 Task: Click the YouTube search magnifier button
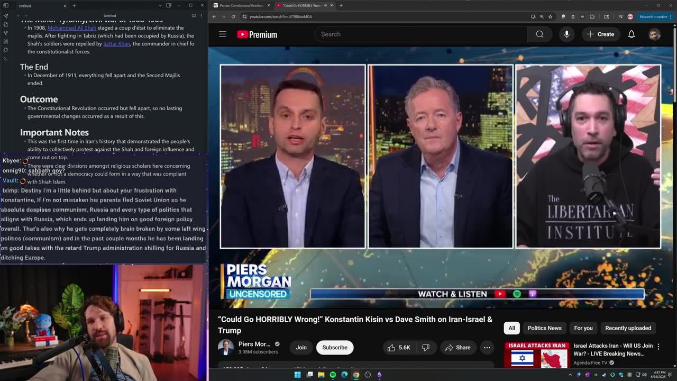pyautogui.click(x=539, y=34)
